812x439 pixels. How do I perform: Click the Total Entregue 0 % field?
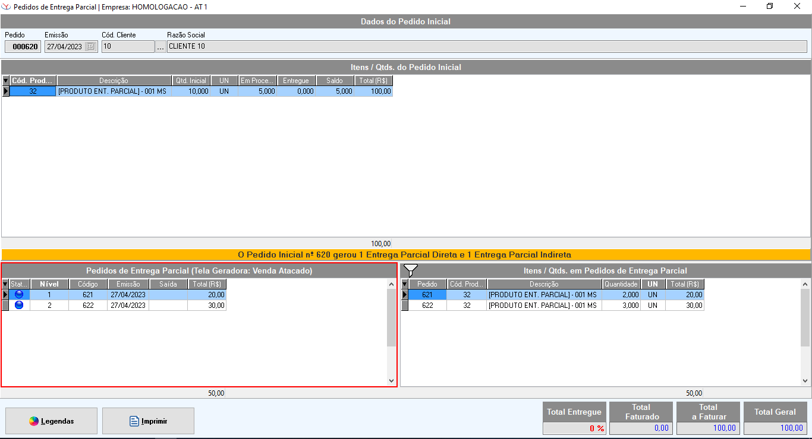pos(574,428)
